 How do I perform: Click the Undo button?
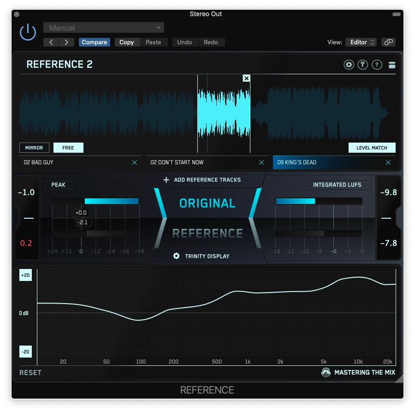184,42
